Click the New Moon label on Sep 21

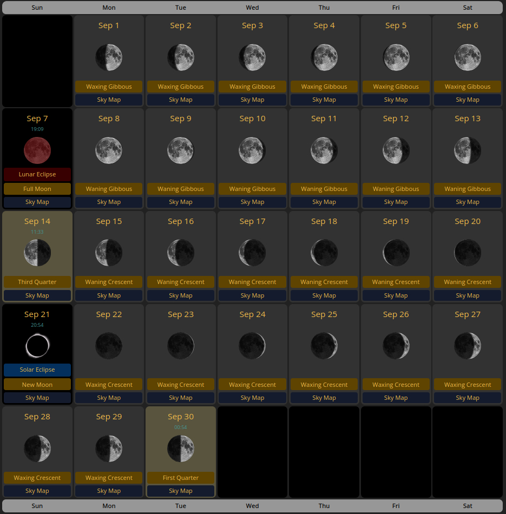click(x=37, y=385)
